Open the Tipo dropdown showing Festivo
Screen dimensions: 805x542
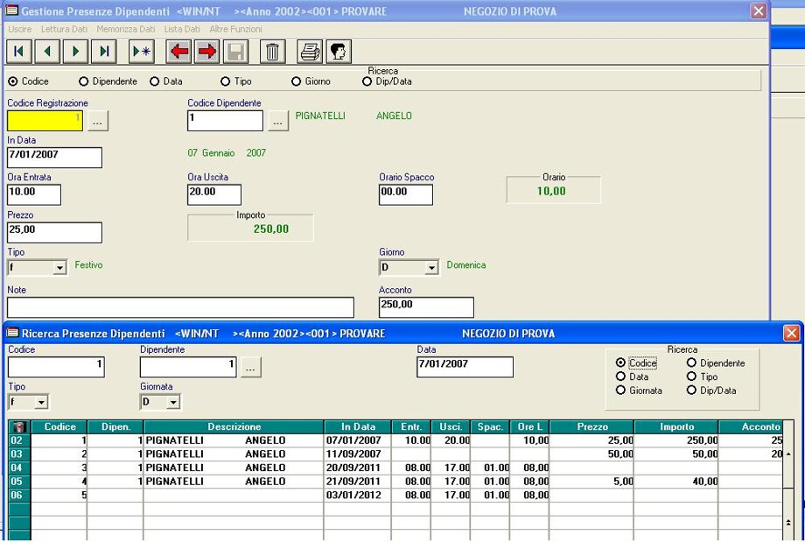pyautogui.click(x=59, y=268)
